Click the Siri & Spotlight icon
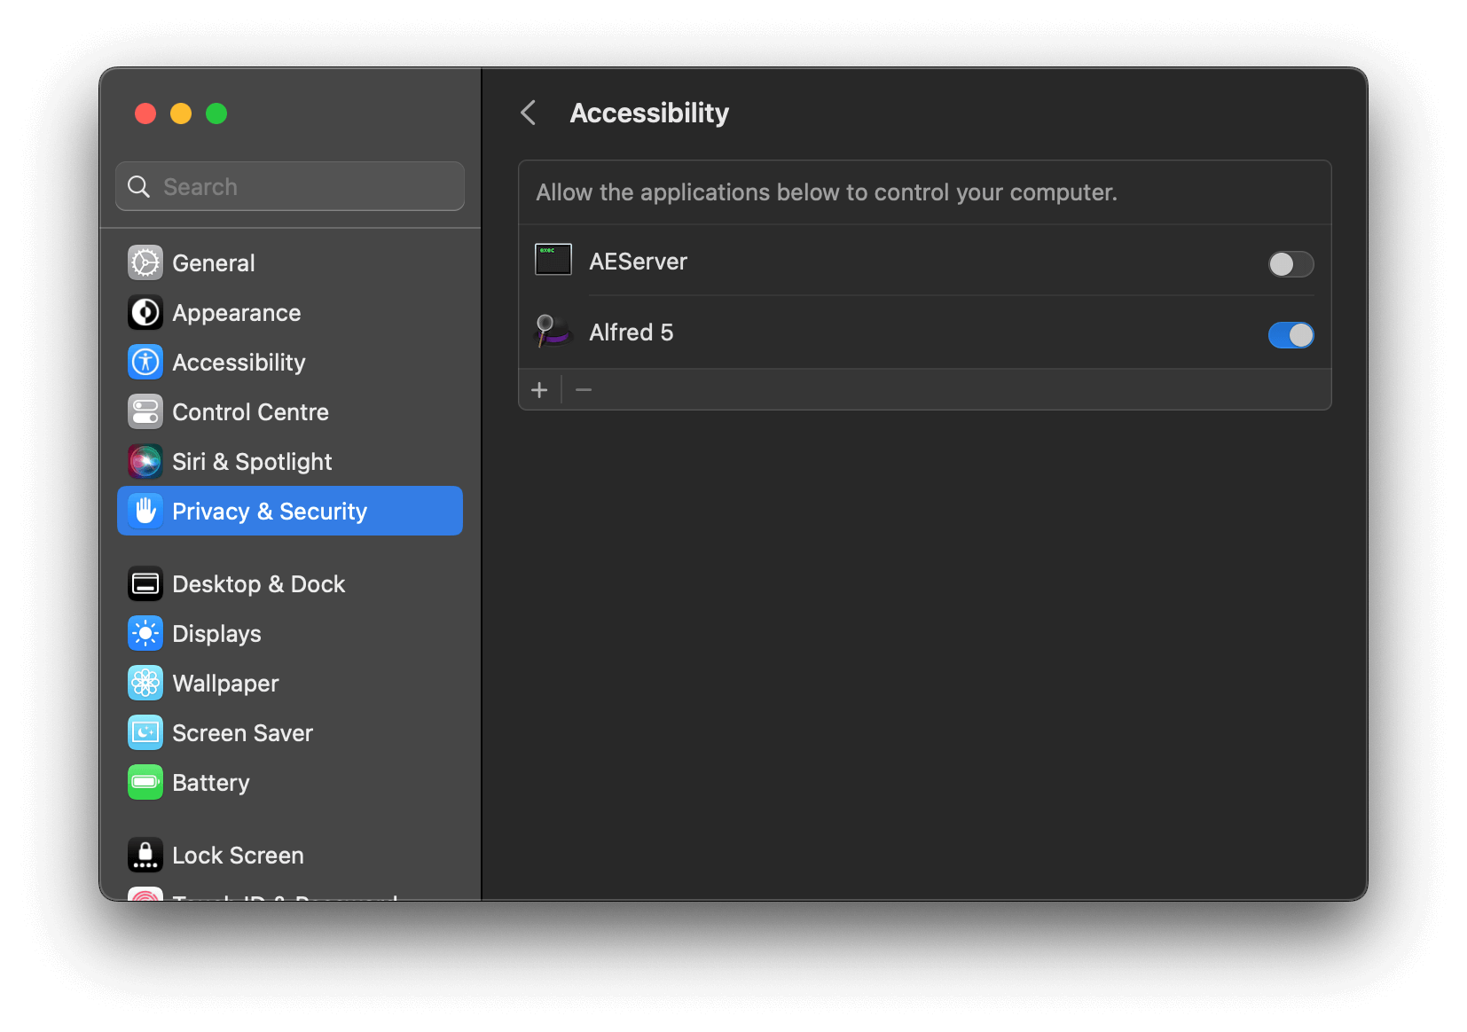This screenshot has width=1467, height=1032. (145, 462)
